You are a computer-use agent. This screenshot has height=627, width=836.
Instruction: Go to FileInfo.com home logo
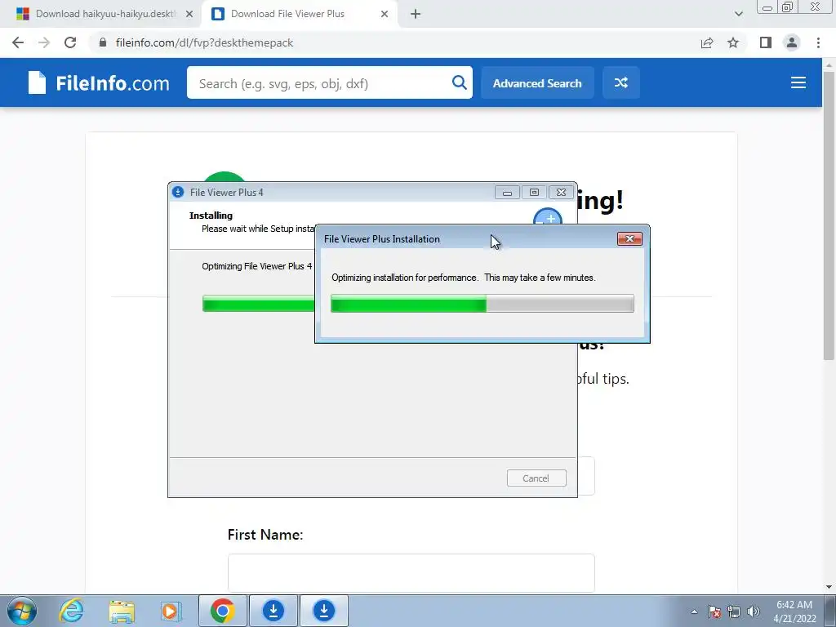[x=99, y=82]
